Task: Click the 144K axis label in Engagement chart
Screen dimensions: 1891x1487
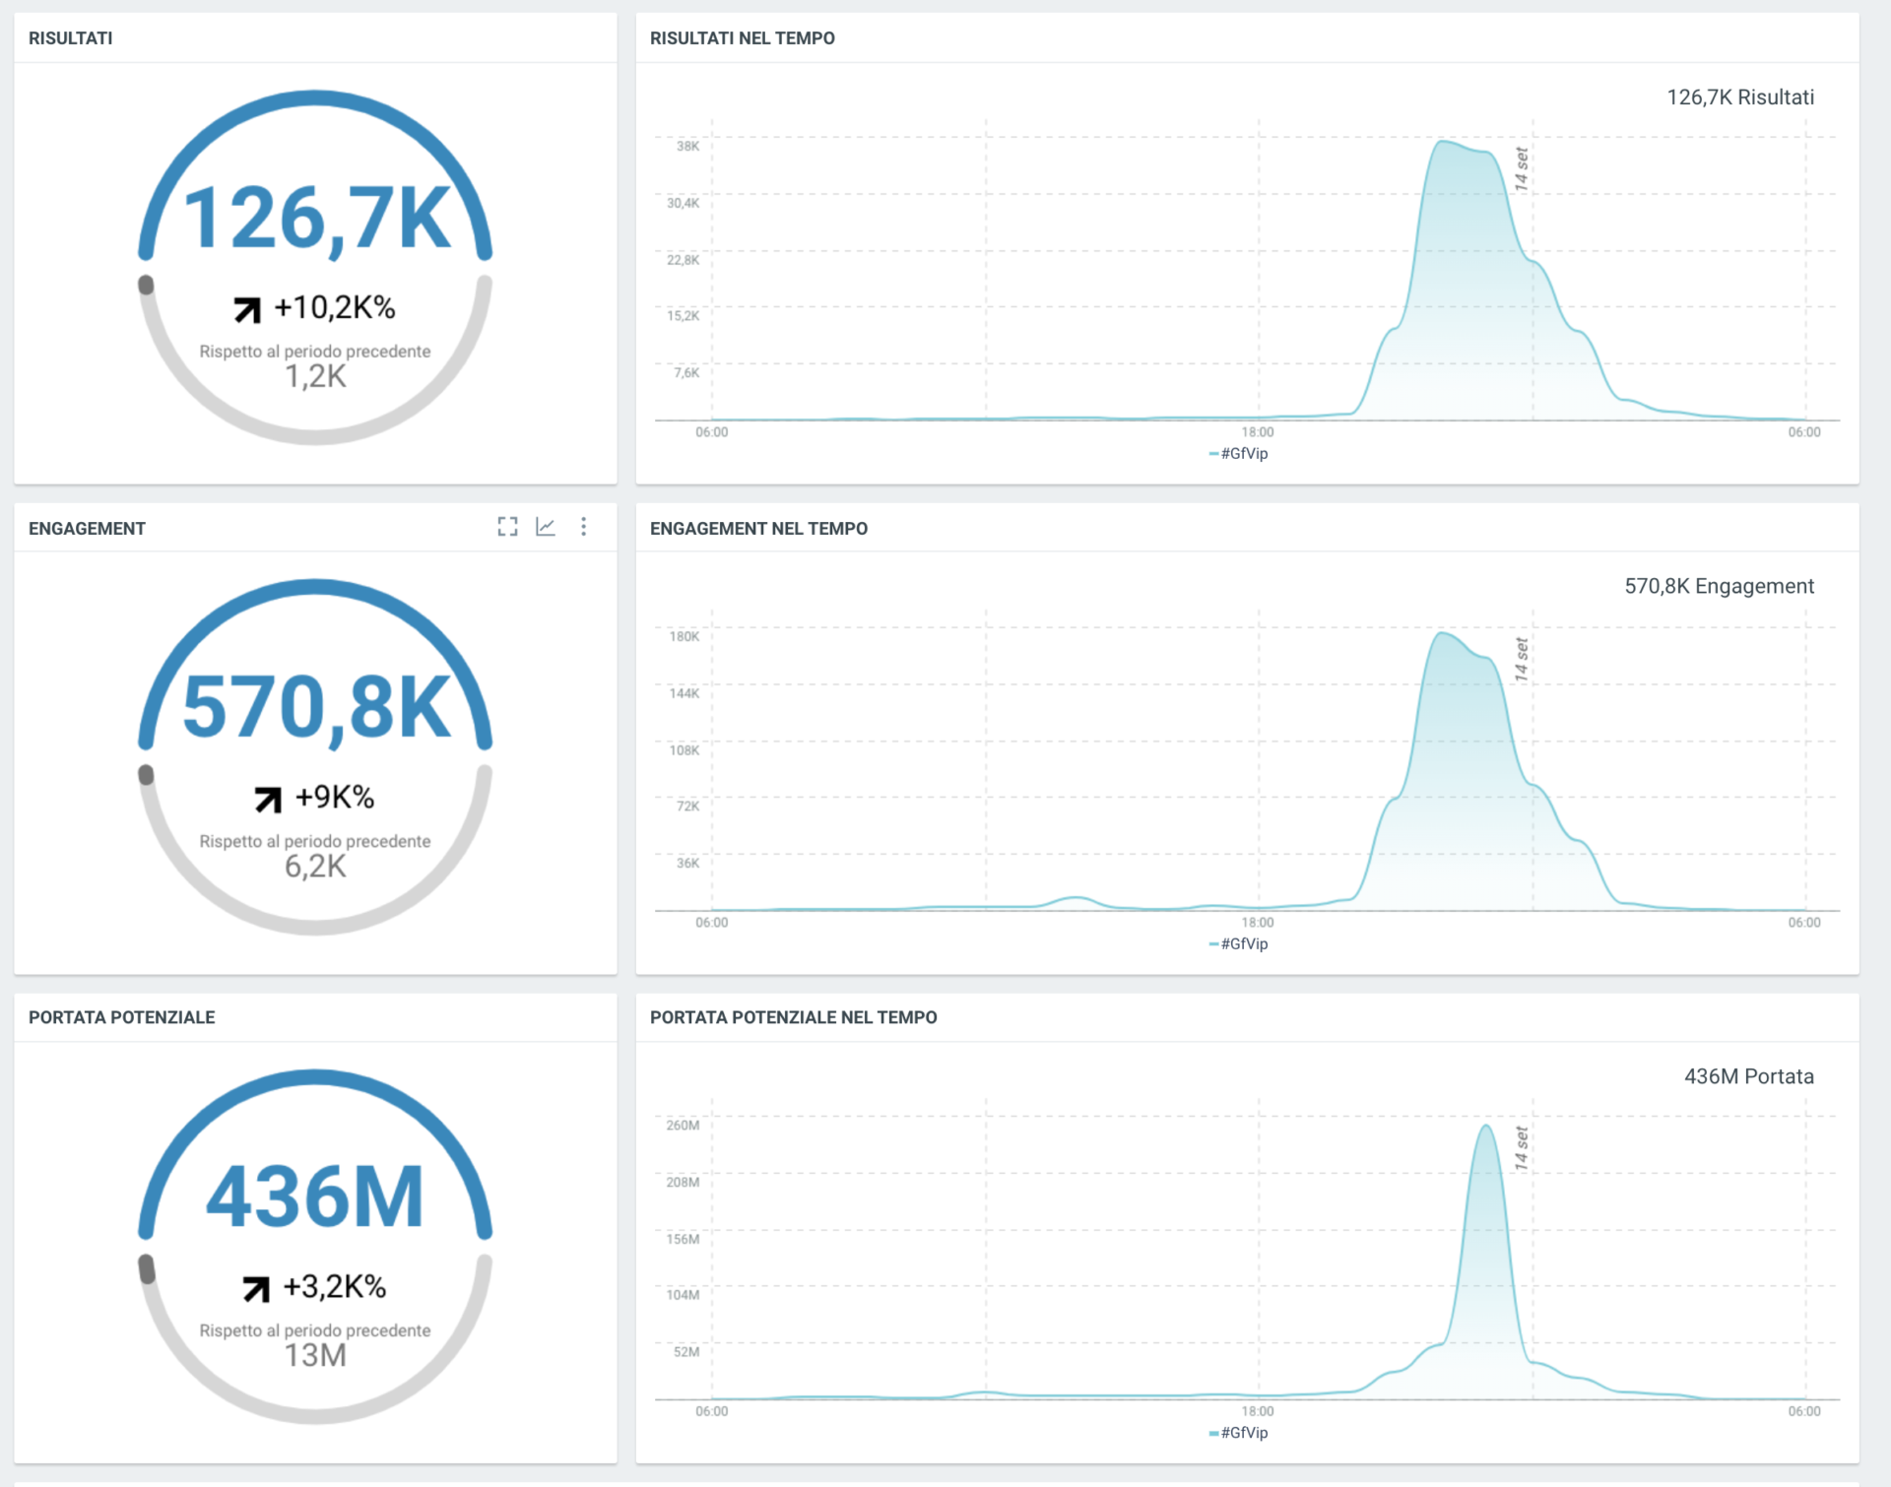Action: point(685,693)
